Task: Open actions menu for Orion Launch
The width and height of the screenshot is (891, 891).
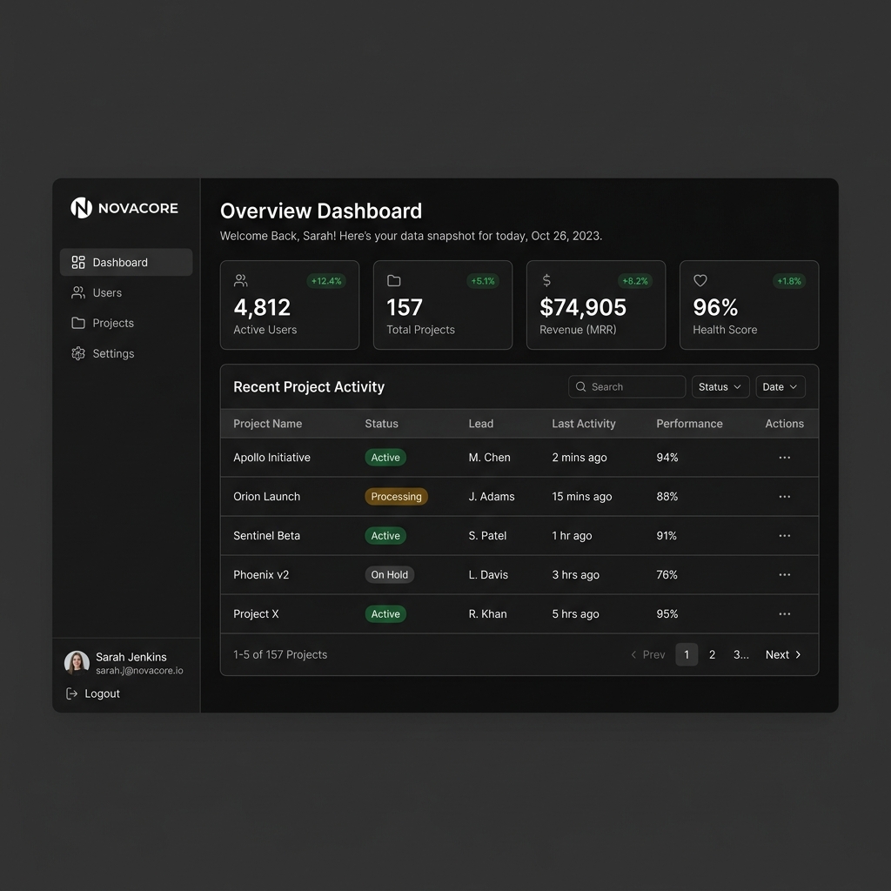Action: (x=784, y=497)
